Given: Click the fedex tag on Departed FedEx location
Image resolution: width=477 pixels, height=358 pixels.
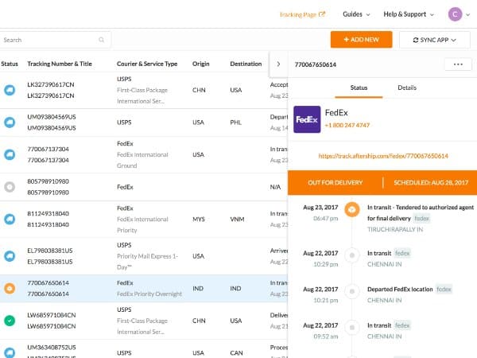Looking at the screenshot, I should 444,290.
